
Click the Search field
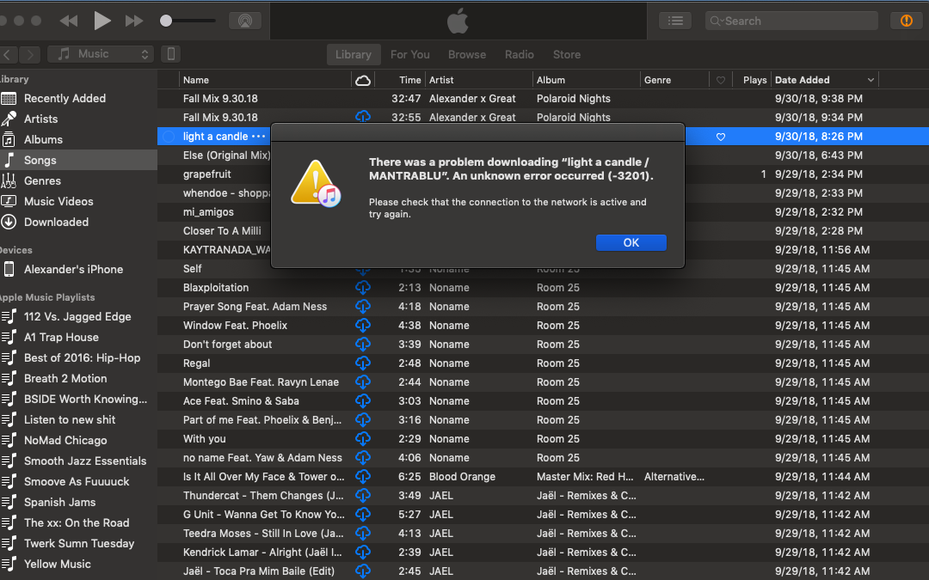(791, 21)
